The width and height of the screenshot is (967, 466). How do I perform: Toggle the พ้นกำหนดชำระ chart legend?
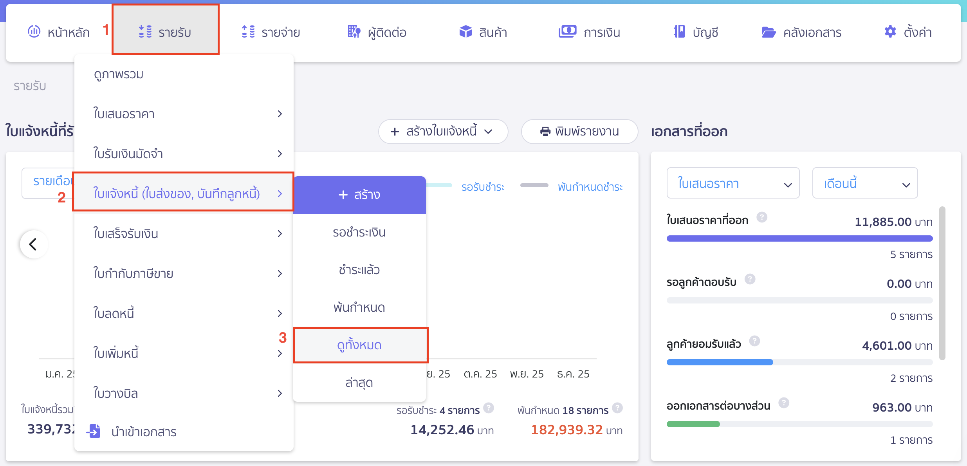590,187
